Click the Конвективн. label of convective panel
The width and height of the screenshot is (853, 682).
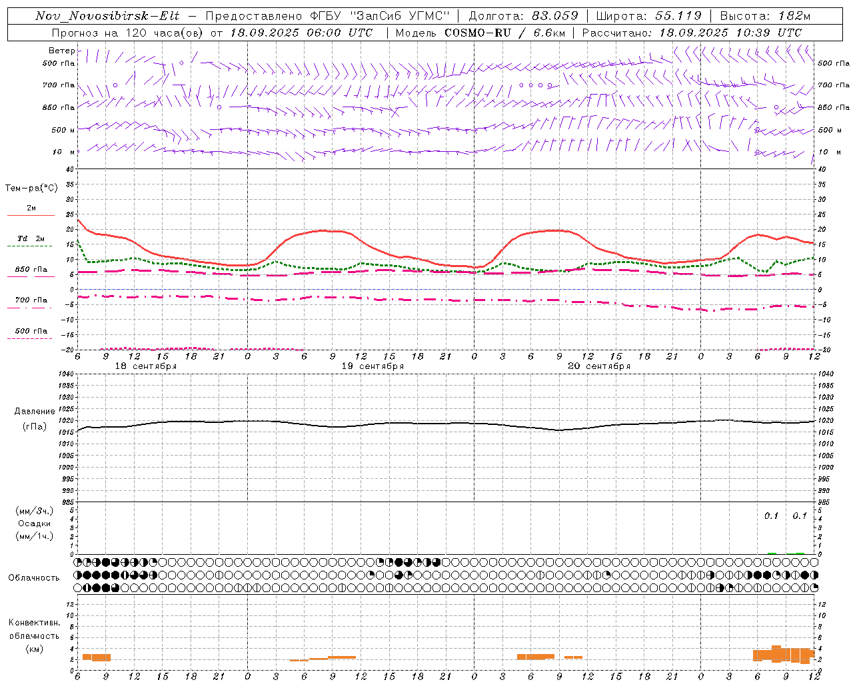[x=34, y=623]
